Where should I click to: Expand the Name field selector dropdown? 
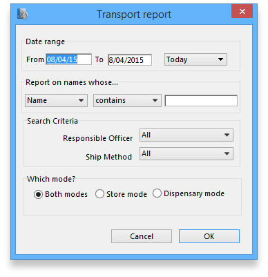pos(56,100)
